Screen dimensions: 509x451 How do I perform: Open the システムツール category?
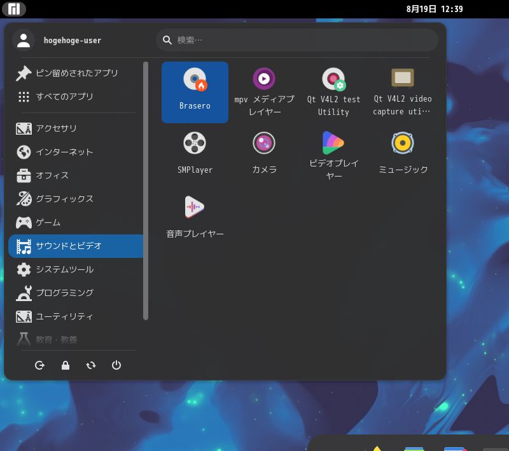click(x=76, y=269)
